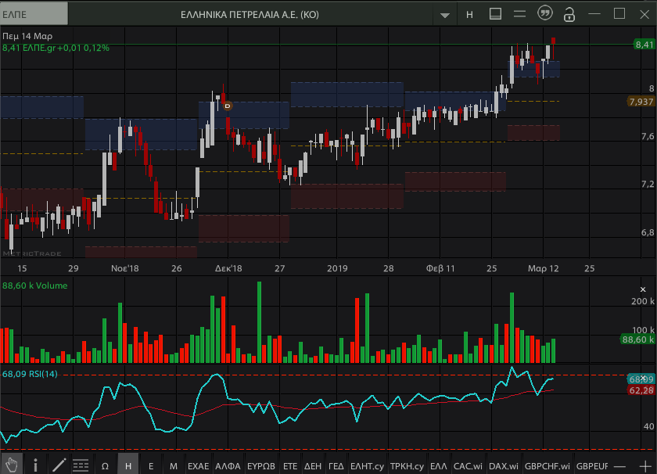The image size is (657, 474).
Task: Switch to the E timeframe
Action: (151, 466)
